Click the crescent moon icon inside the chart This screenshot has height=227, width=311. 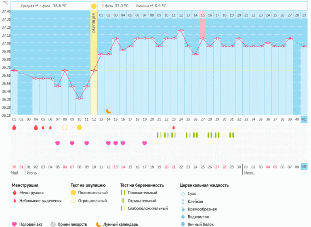pyautogui.click(x=109, y=111)
